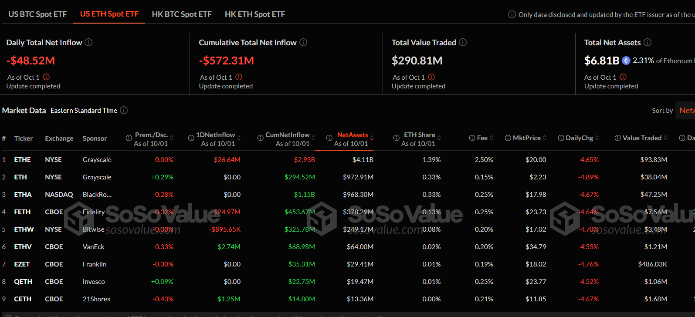Click info icon next to Total Value Traded

pyautogui.click(x=463, y=42)
